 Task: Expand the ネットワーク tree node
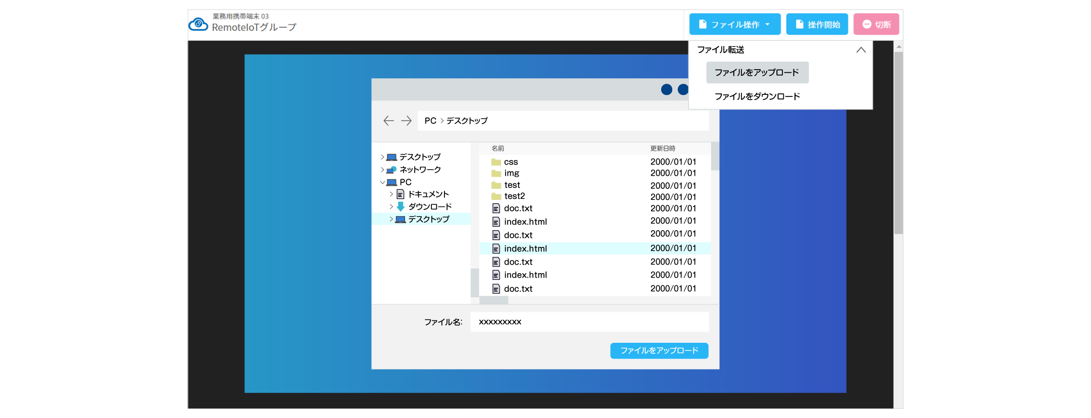tap(382, 170)
